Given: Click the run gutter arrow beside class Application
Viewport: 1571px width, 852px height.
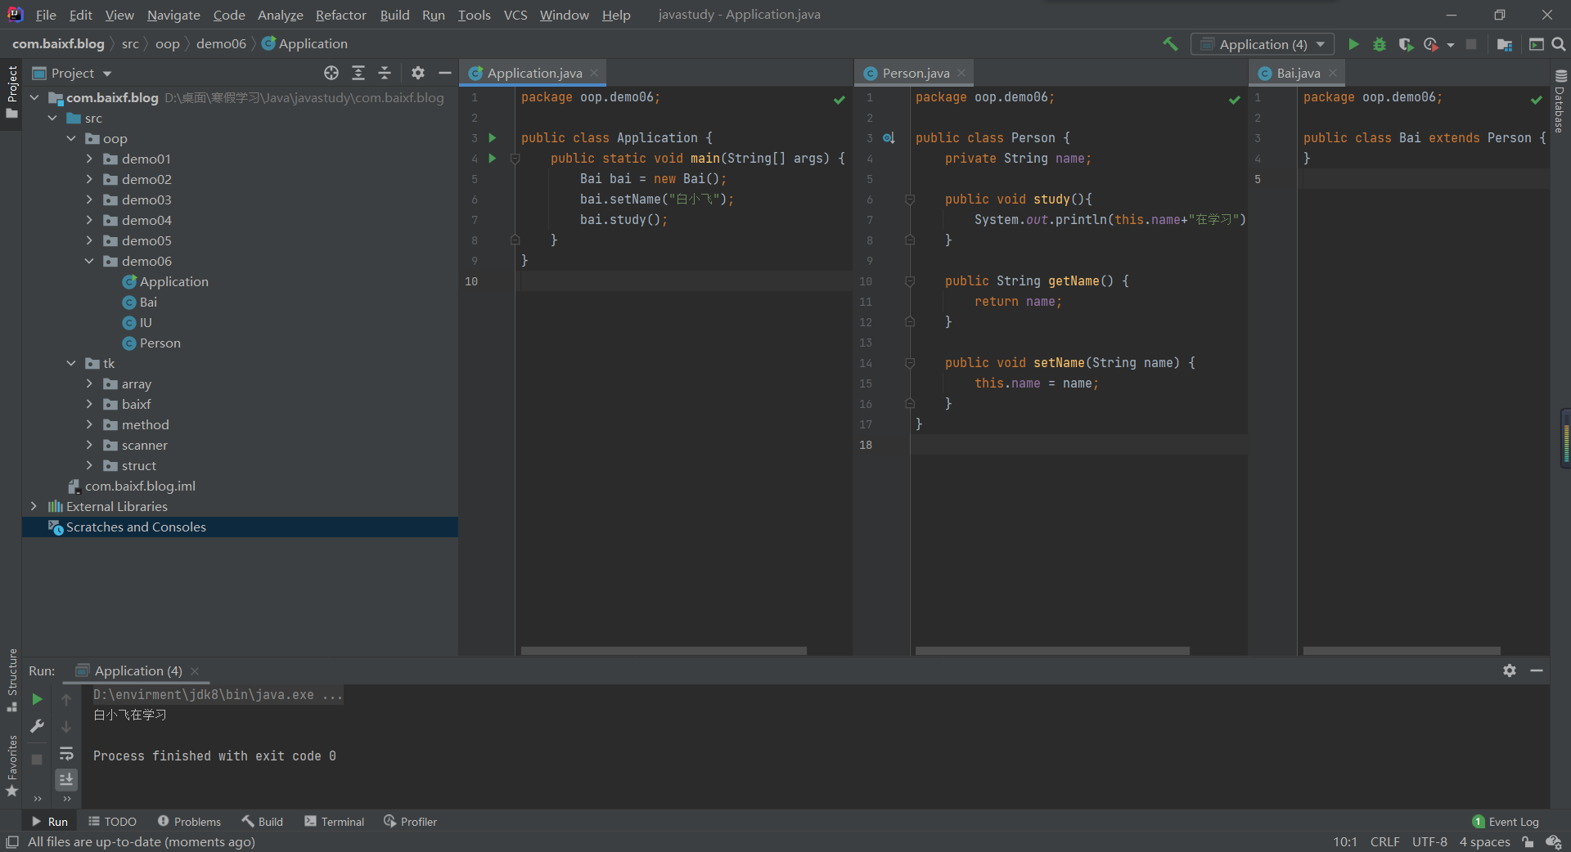Looking at the screenshot, I should coord(493,137).
